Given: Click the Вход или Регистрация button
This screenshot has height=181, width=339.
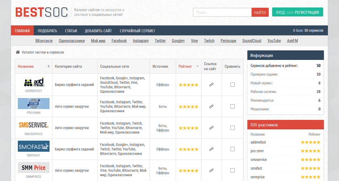Looking at the screenshot, I should click(297, 12).
